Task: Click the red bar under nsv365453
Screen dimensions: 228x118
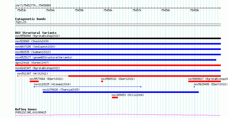Action: coord(115,98)
